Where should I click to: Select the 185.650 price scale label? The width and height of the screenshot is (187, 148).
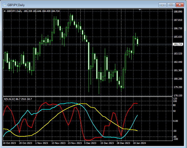click(178, 37)
